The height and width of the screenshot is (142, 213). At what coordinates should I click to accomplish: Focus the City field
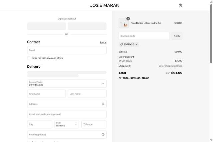tap(40, 124)
